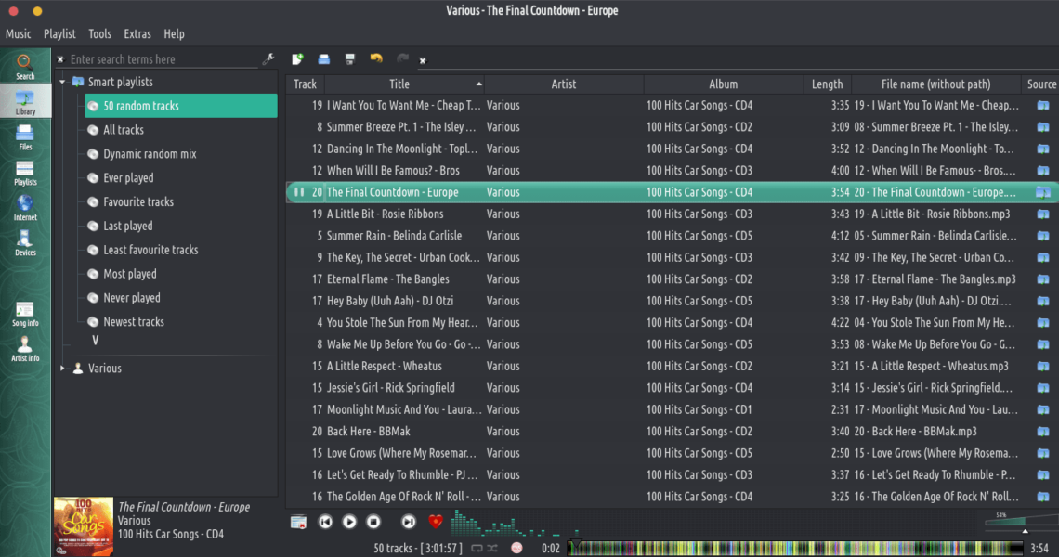Open library filter options wrench icon

point(268,59)
